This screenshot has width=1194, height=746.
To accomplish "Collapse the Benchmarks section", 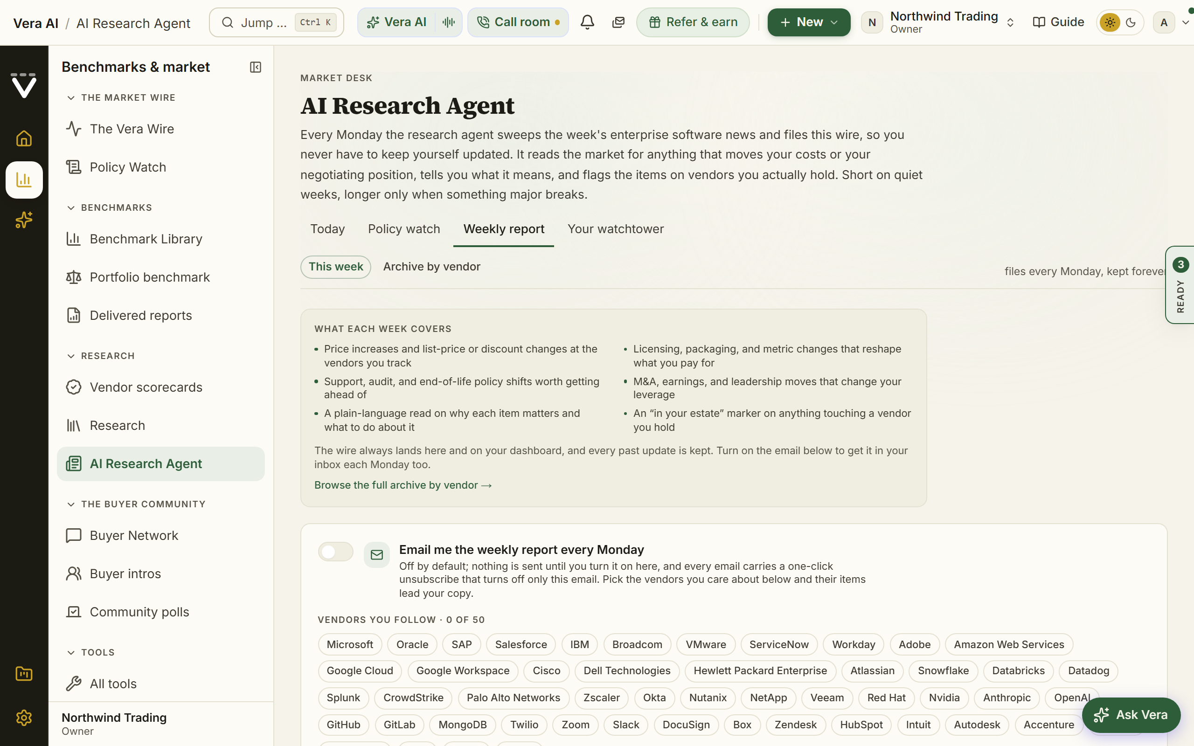I will click(x=109, y=208).
